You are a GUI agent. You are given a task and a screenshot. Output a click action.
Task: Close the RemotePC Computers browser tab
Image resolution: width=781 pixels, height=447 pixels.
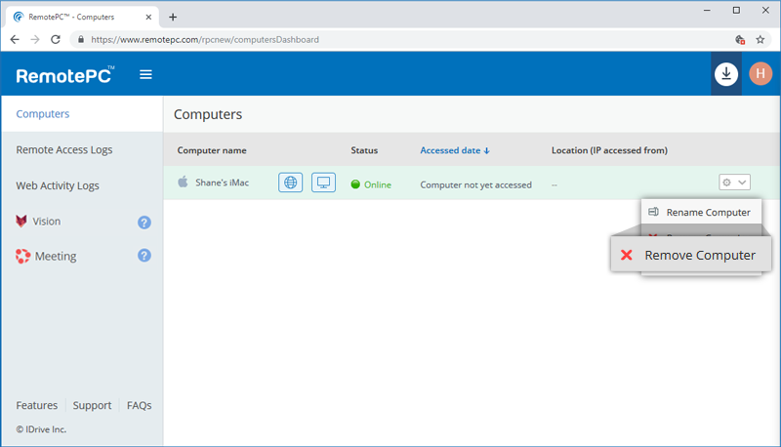pos(148,17)
